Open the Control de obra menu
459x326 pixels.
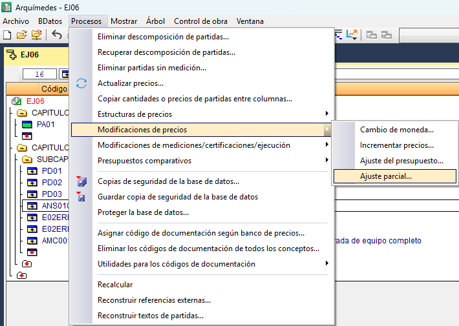click(x=200, y=21)
